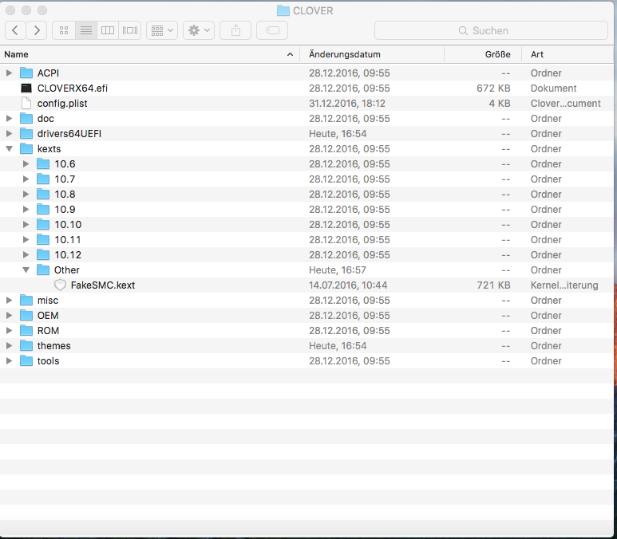Click the CLOVER folder icon in title bar
617x539 pixels.
click(x=283, y=10)
